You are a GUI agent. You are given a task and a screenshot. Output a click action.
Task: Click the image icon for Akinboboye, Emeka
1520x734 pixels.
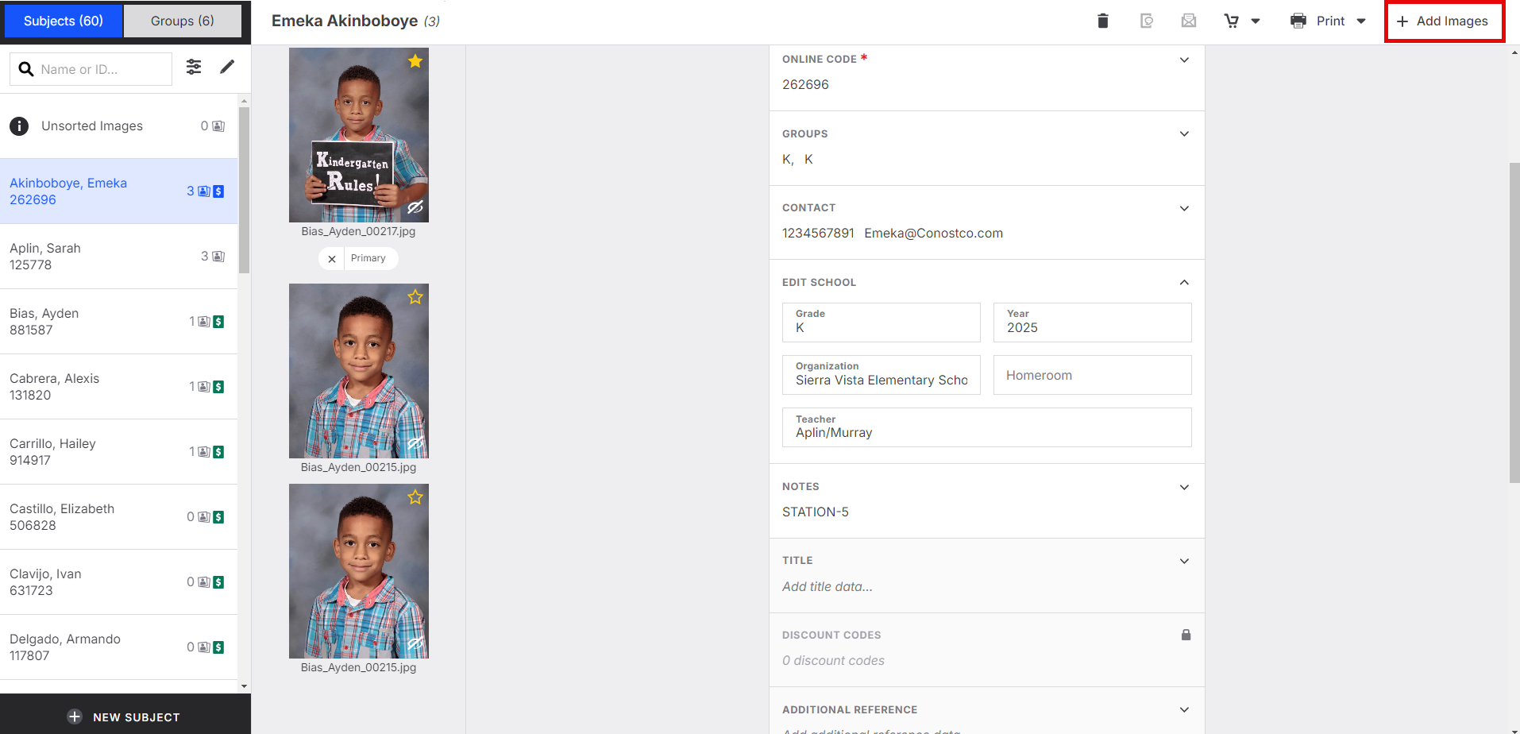(204, 191)
